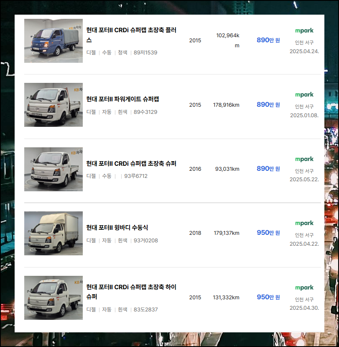This screenshot has height=347, width=339.
Task: Click the 950만 원 price for 179,137km truck
Action: click(x=268, y=233)
